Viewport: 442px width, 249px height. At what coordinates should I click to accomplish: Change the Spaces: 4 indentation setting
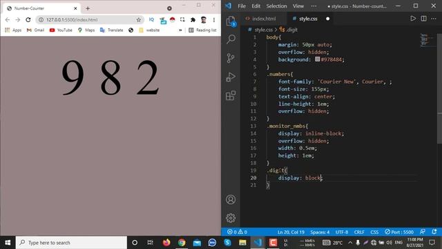320,232
